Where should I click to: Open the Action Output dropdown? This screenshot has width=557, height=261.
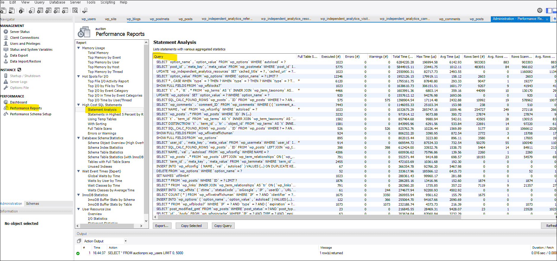[126, 241]
